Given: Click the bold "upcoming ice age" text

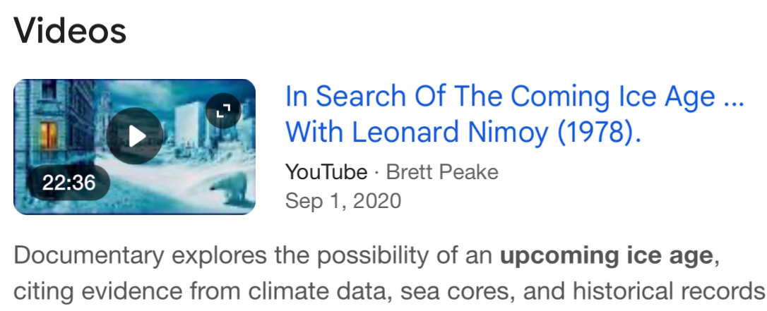Looking at the screenshot, I should [x=607, y=255].
